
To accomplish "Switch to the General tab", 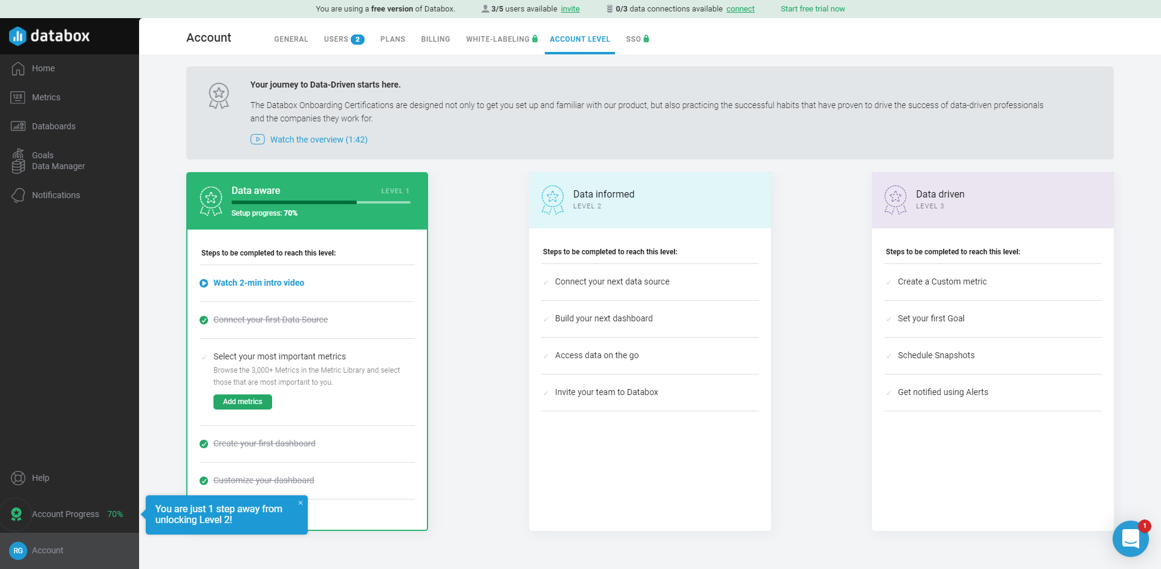I will [x=291, y=39].
